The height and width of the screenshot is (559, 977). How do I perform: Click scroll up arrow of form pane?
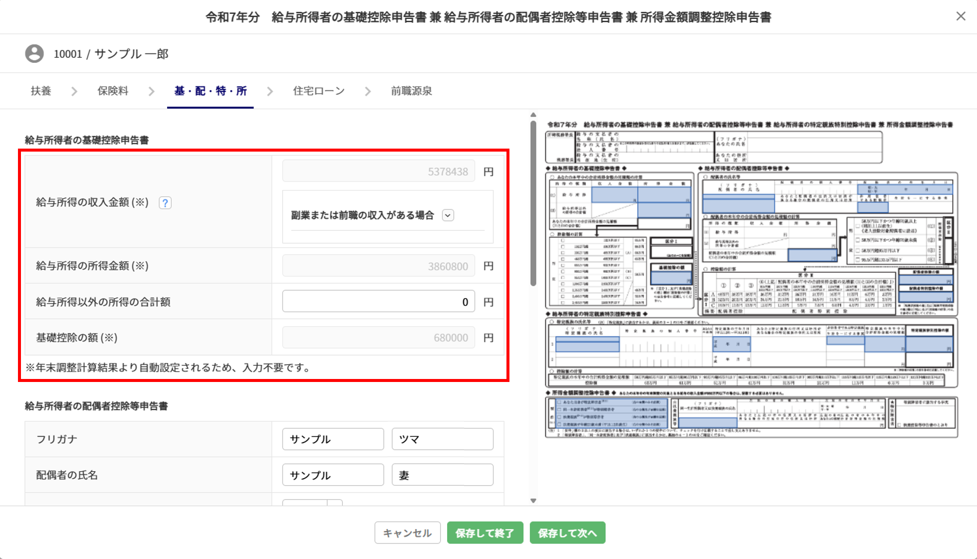(x=533, y=115)
